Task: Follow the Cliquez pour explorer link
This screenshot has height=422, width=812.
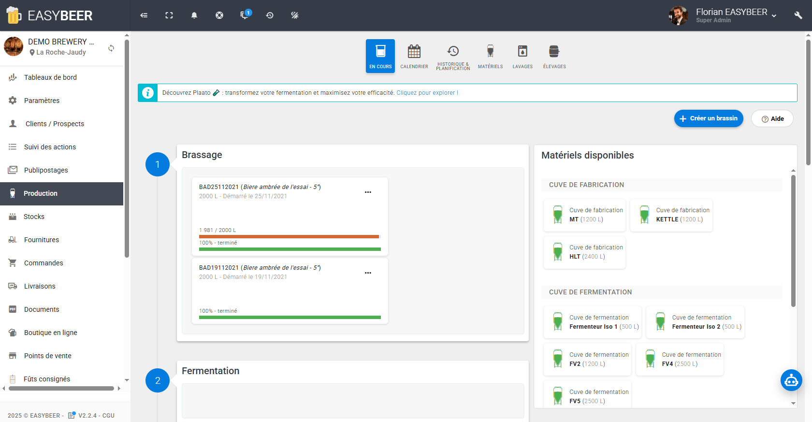Action: [x=427, y=93]
